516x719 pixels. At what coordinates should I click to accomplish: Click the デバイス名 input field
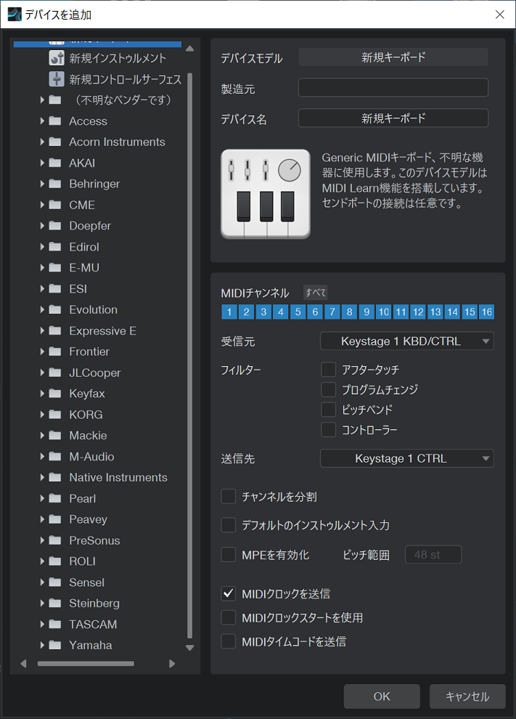(393, 118)
